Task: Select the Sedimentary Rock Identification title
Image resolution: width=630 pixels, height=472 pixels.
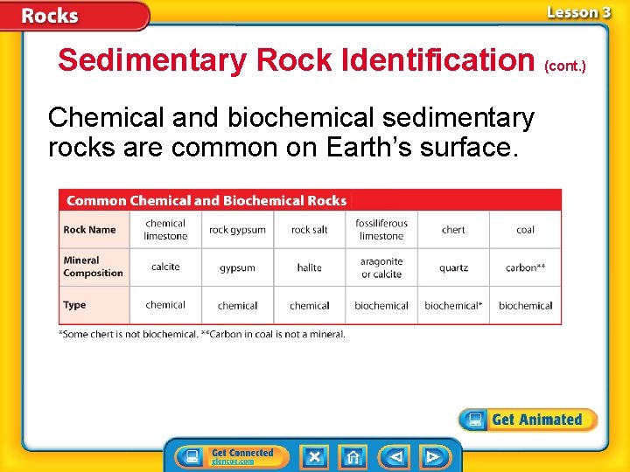Action: [297, 60]
